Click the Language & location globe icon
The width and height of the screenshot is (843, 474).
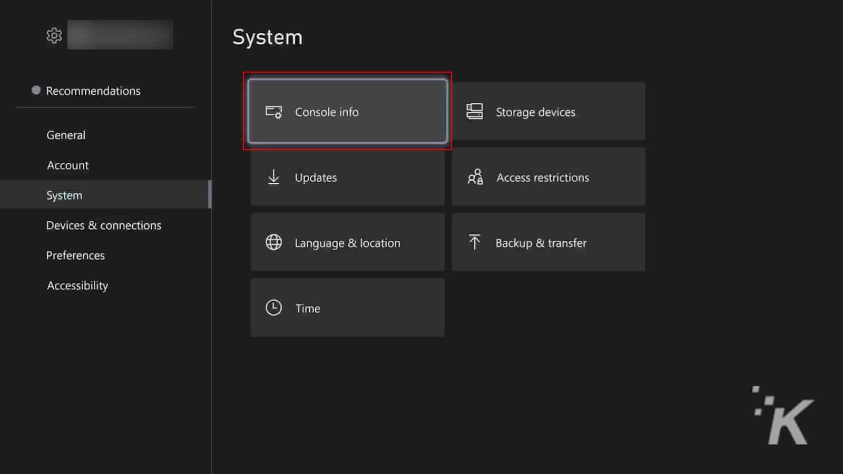(273, 242)
